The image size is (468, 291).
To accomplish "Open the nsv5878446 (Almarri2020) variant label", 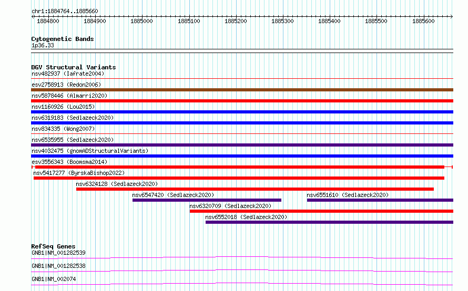I will click(x=69, y=96).
